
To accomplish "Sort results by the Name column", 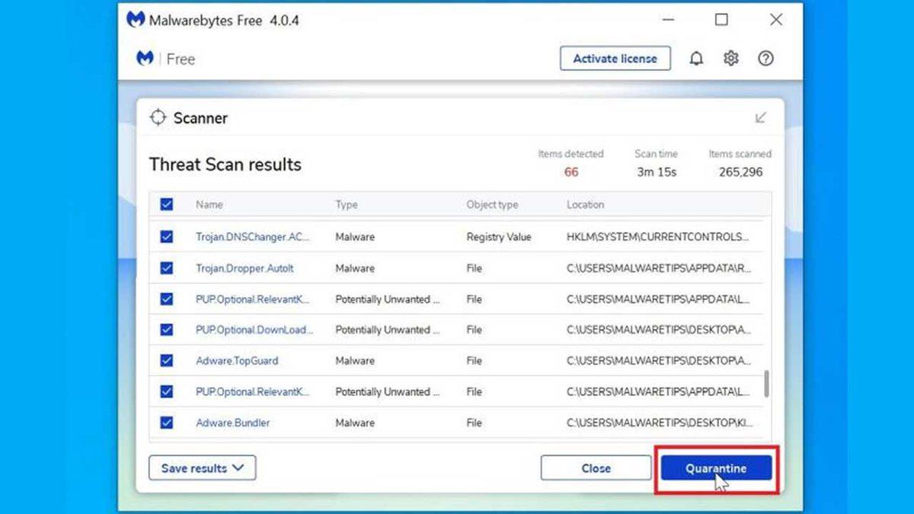I will [x=209, y=204].
